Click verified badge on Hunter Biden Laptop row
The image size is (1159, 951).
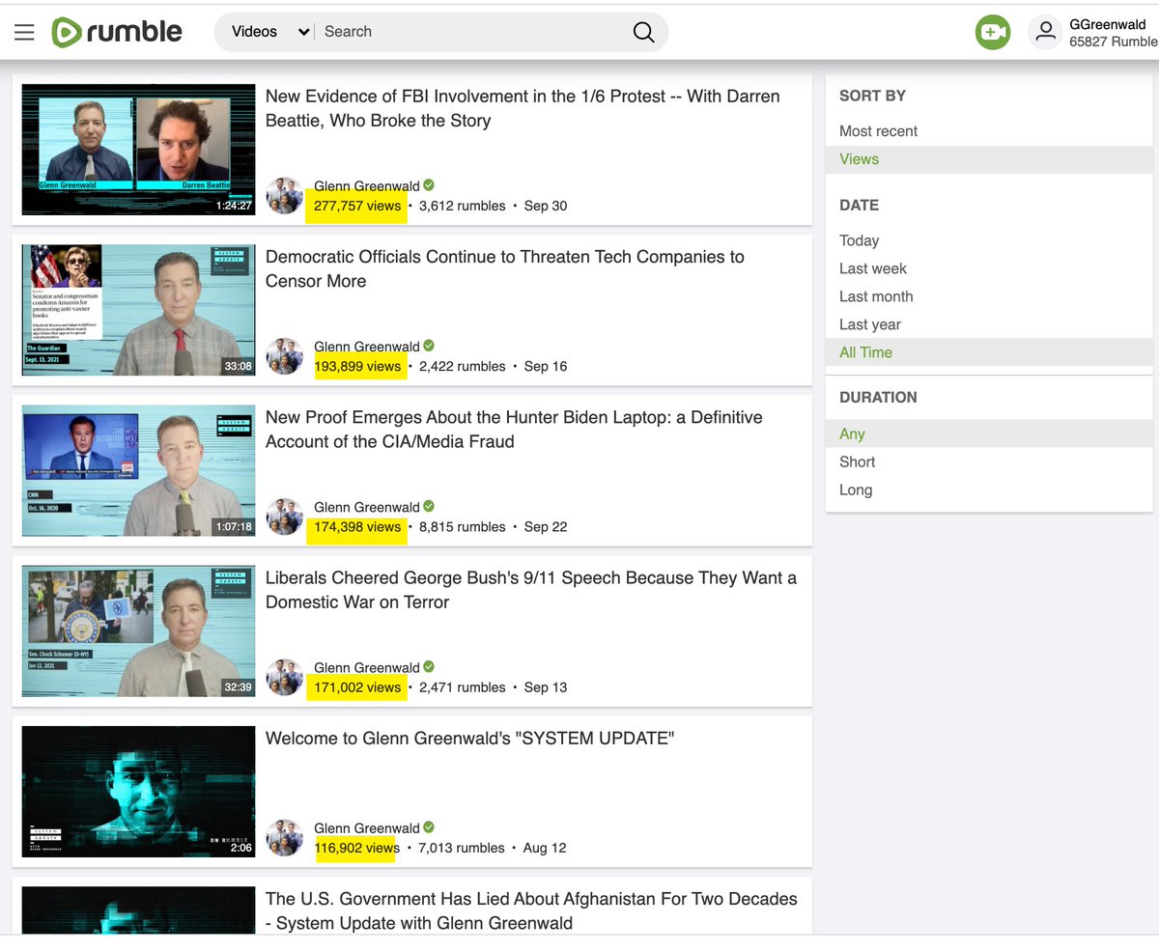(429, 506)
